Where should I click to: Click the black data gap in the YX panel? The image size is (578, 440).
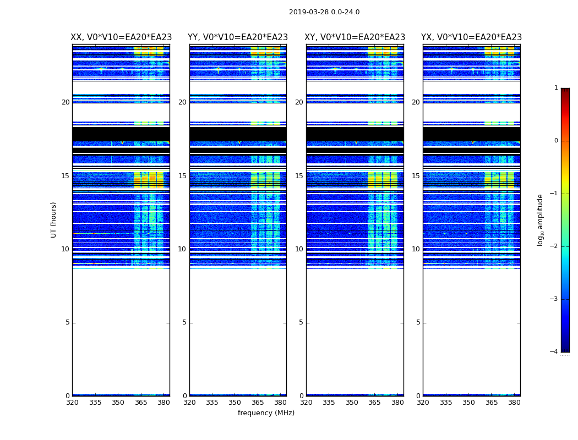coord(471,134)
